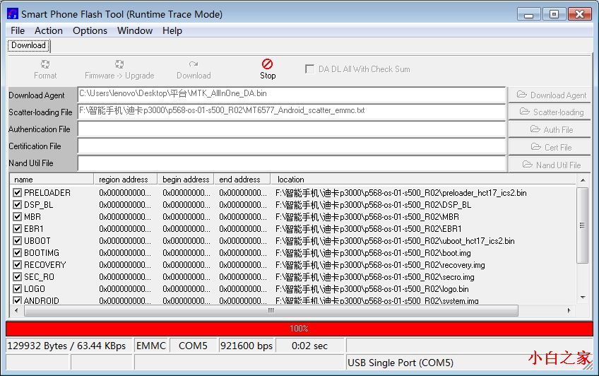
Task: Click the Nand Util File browse button
Action: tap(550, 165)
